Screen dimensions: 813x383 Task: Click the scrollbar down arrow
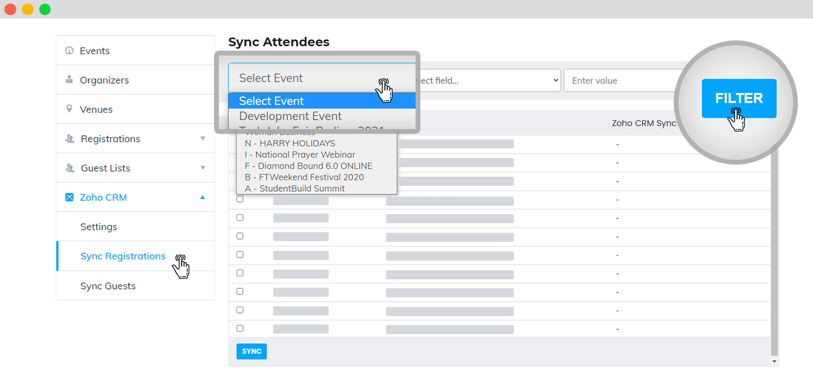774,361
